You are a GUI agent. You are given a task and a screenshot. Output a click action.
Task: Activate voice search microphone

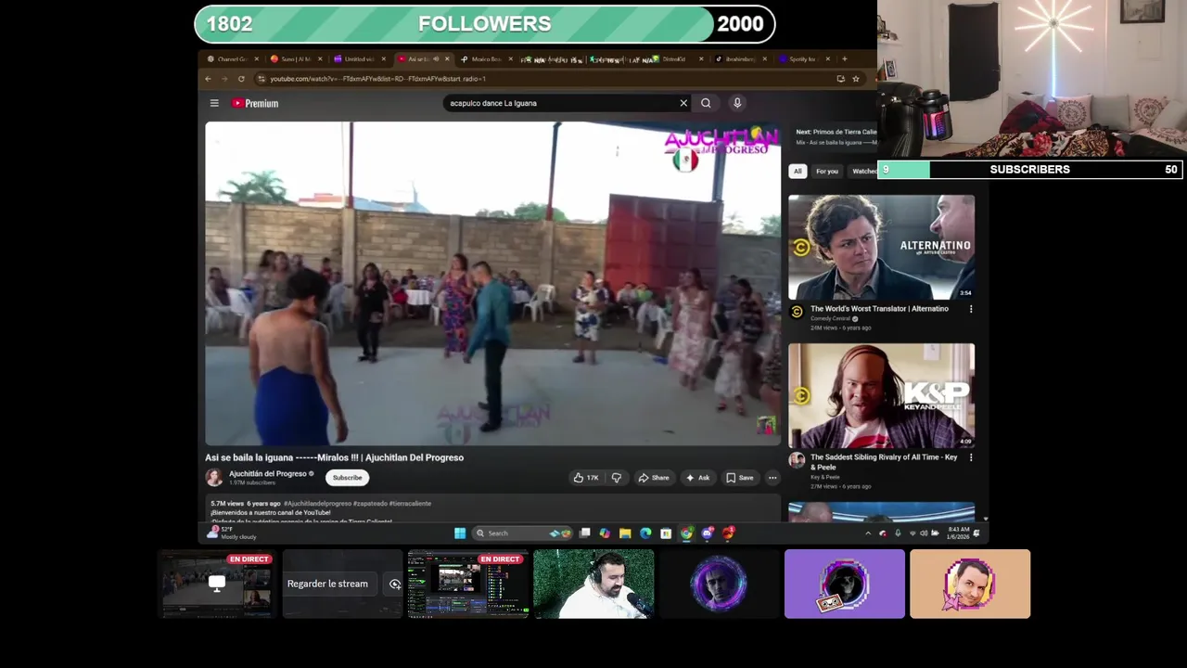tap(737, 103)
